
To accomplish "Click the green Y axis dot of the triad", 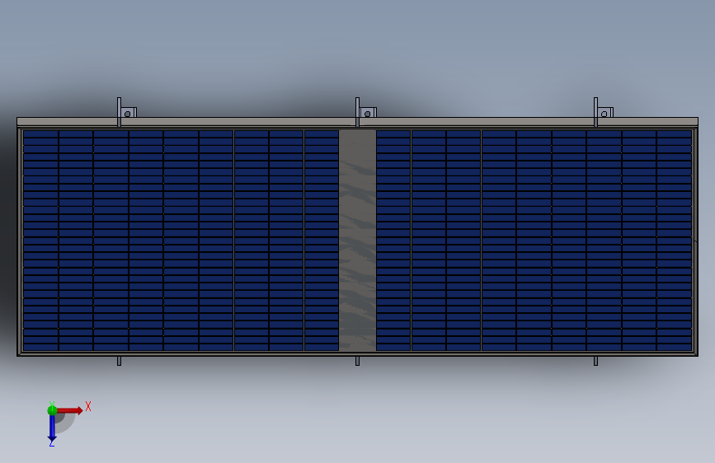I will pos(52,410).
